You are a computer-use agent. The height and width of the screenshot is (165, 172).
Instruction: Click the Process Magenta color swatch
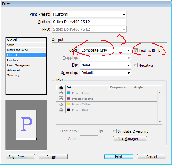click(69, 99)
